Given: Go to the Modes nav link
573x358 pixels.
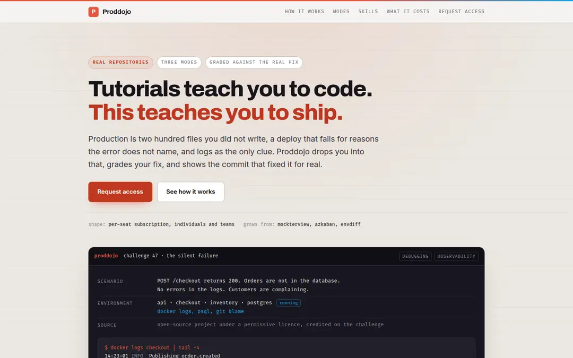Looking at the screenshot, I should tap(341, 12).
